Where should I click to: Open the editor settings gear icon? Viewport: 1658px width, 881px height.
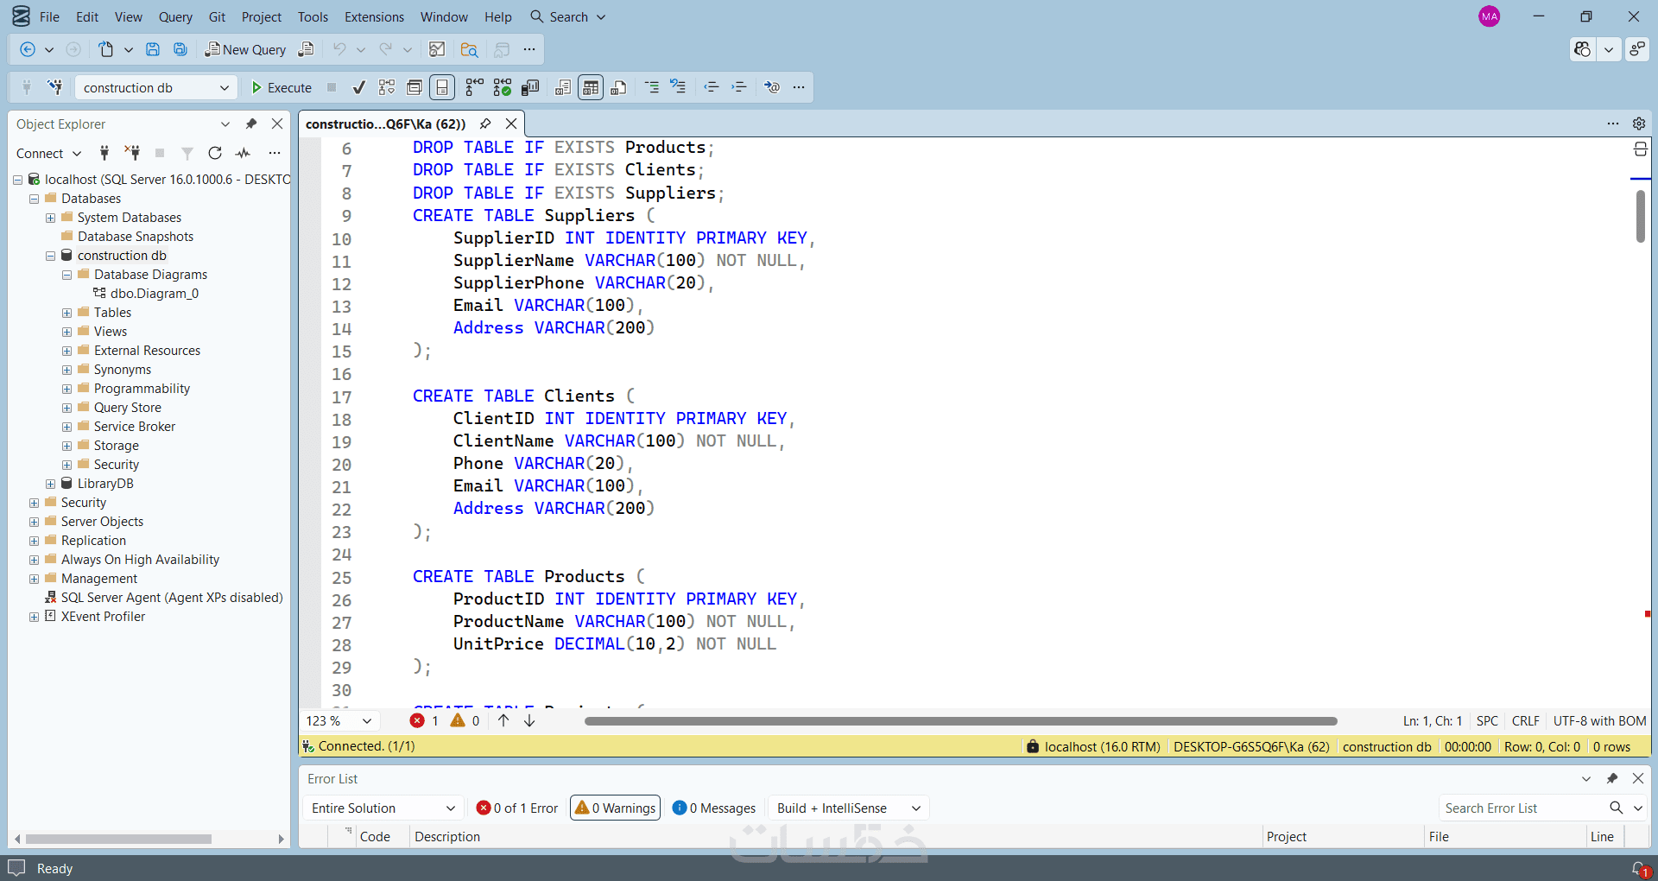(x=1639, y=124)
